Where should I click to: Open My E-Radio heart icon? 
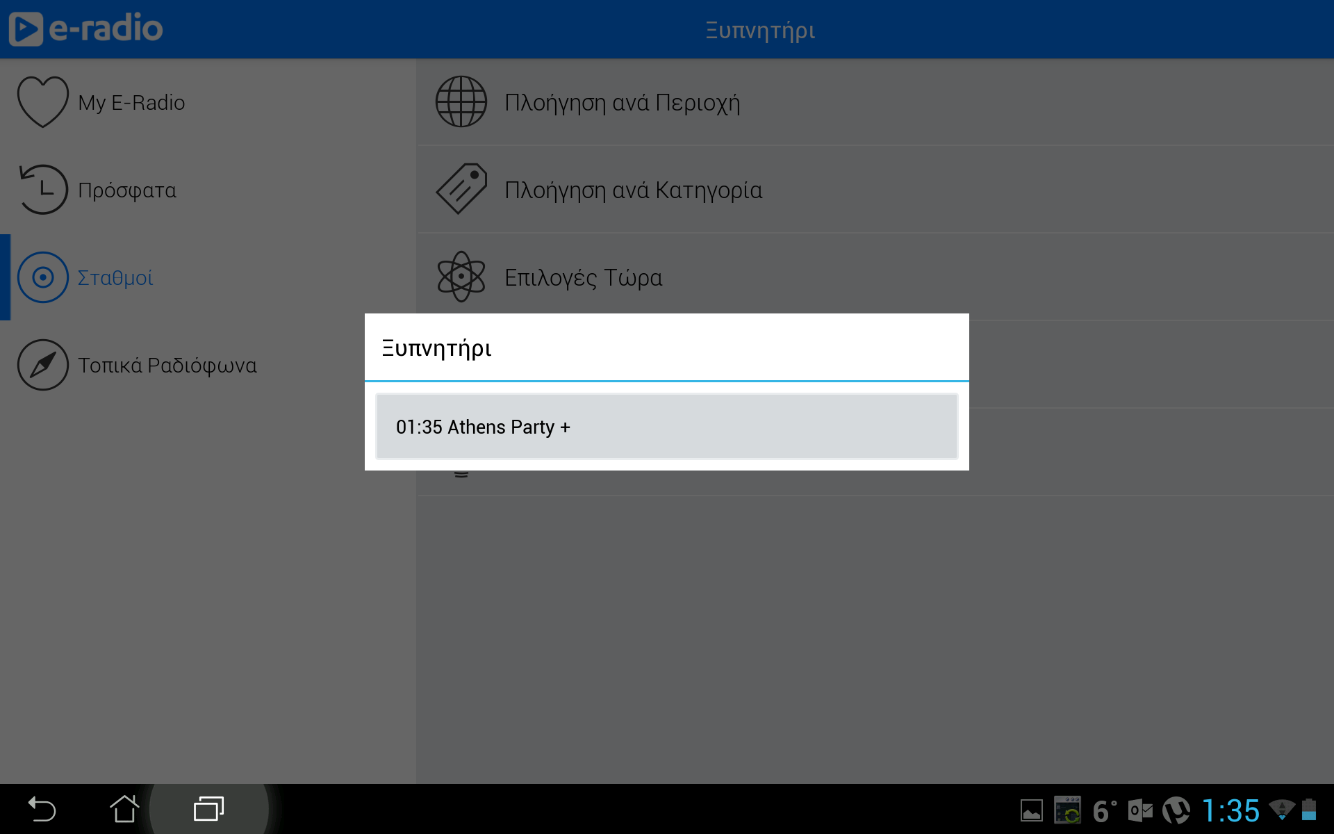(x=43, y=102)
